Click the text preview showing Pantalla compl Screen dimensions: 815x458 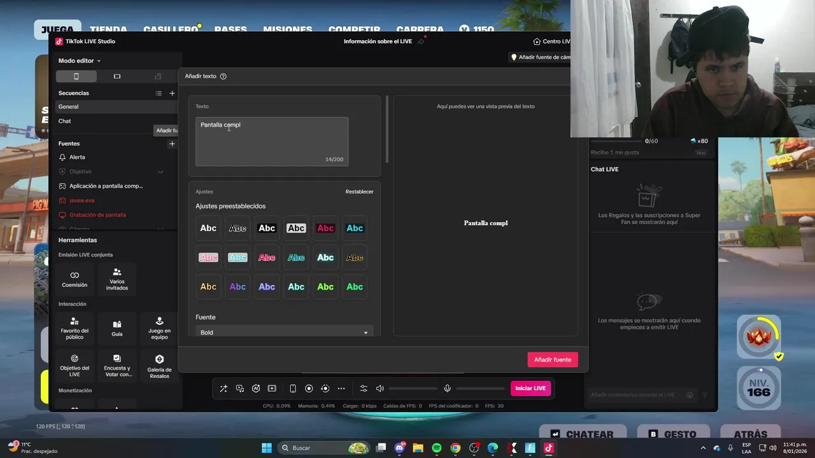[486, 223]
